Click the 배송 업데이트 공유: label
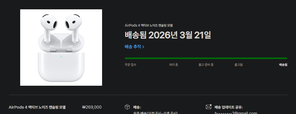296x114 pixels. 229,107
